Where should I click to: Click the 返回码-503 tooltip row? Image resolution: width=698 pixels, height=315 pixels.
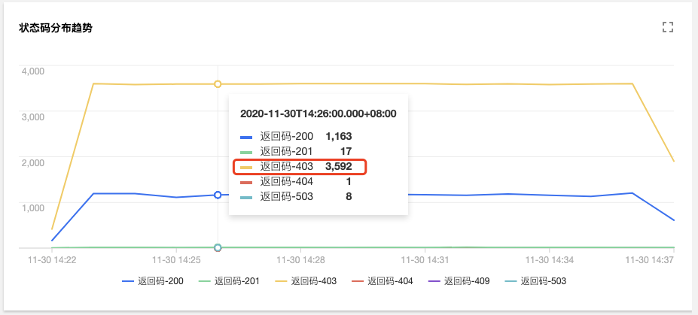tap(296, 197)
